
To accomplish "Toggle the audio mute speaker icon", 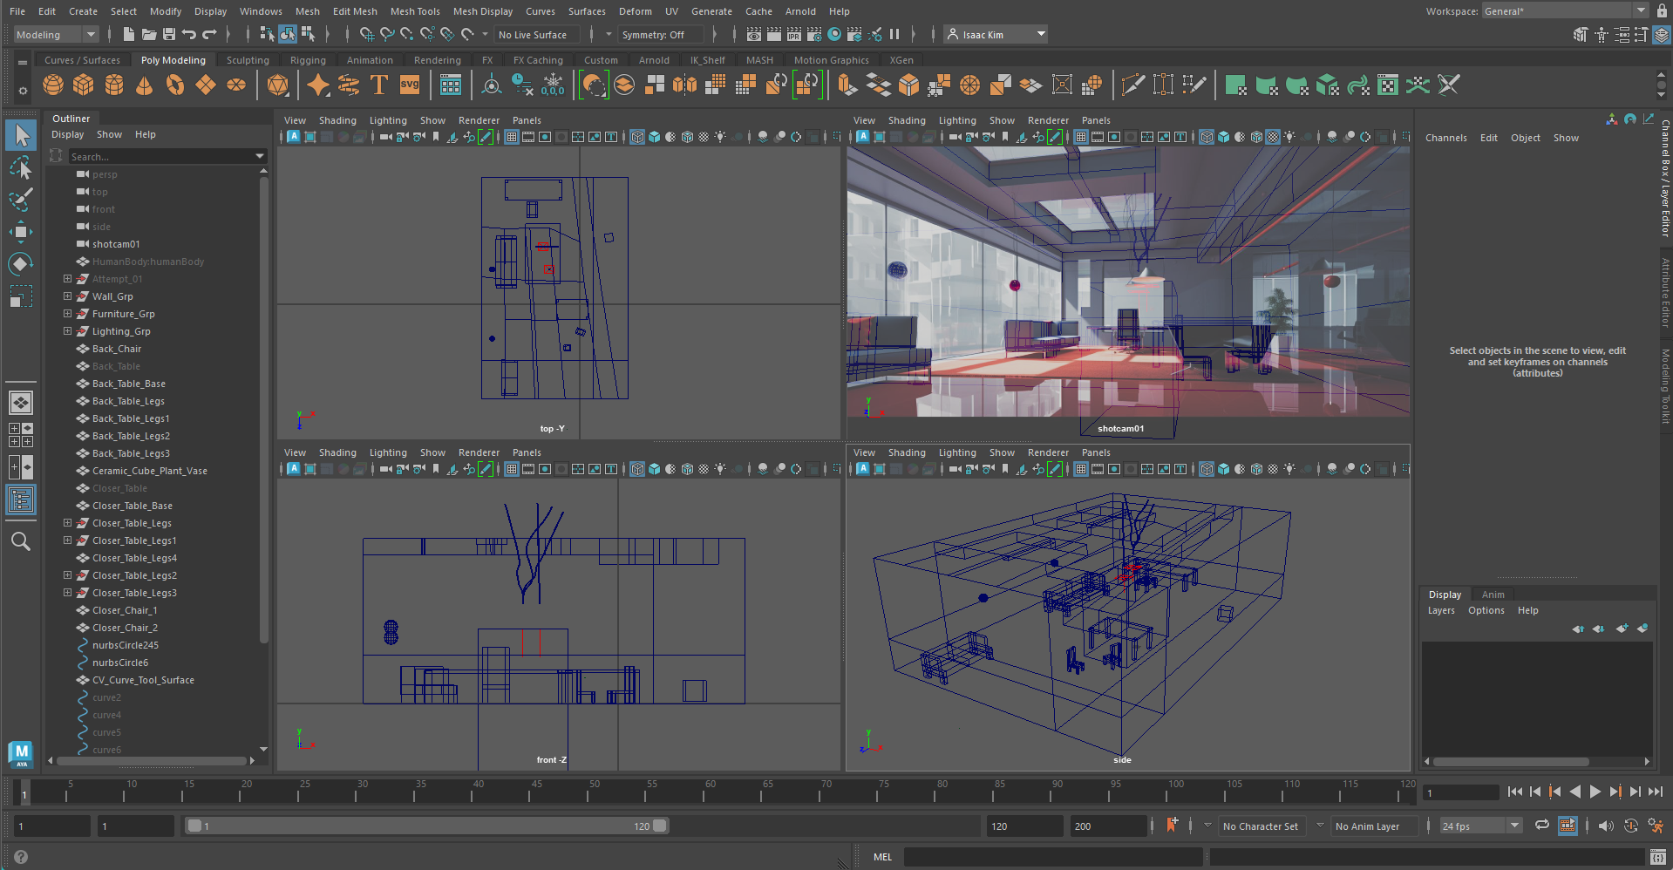I will click(x=1606, y=826).
